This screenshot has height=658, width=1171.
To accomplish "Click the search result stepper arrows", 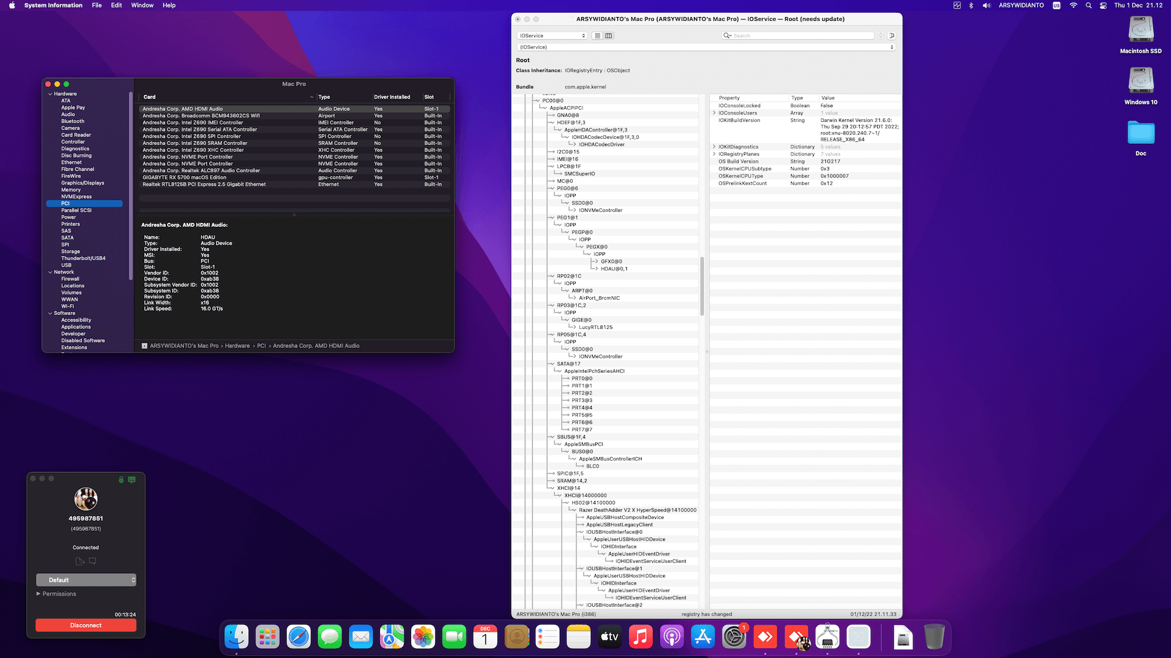I will 881,36.
